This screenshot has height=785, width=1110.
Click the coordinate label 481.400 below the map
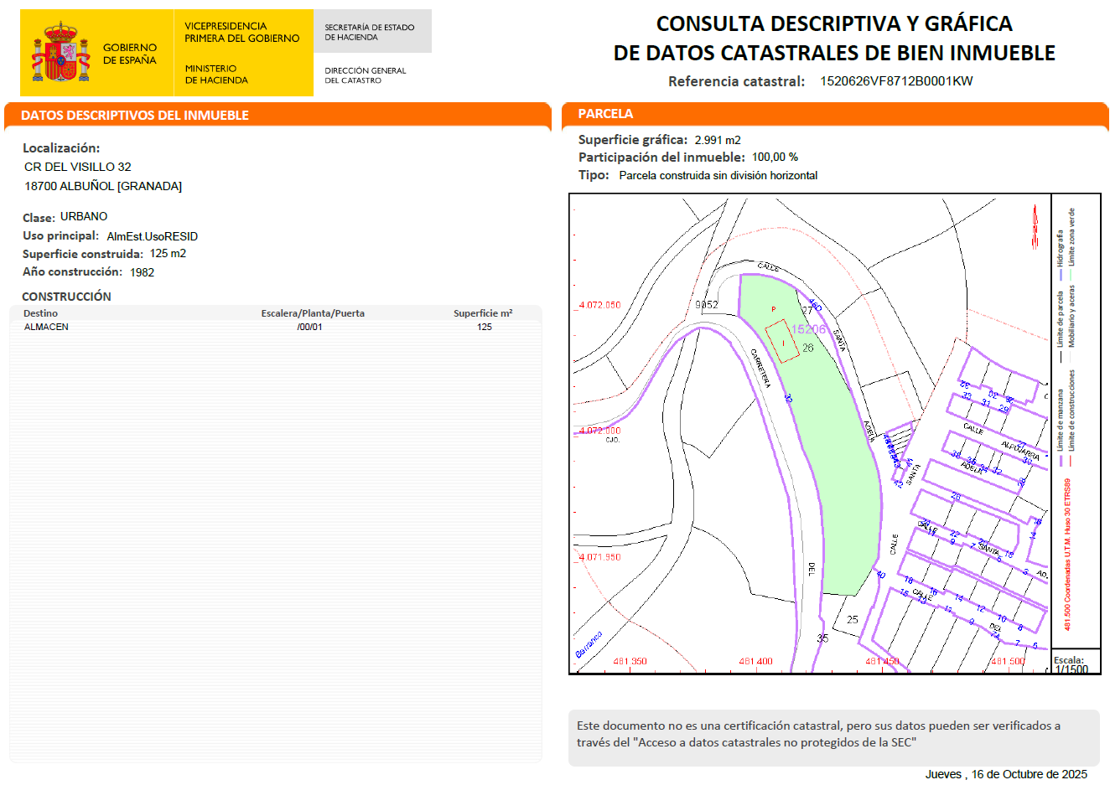pyautogui.click(x=755, y=661)
